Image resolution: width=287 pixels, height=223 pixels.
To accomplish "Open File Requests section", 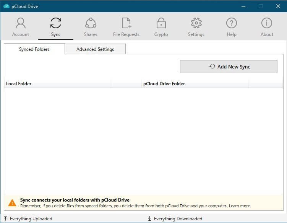I will 126,27.
